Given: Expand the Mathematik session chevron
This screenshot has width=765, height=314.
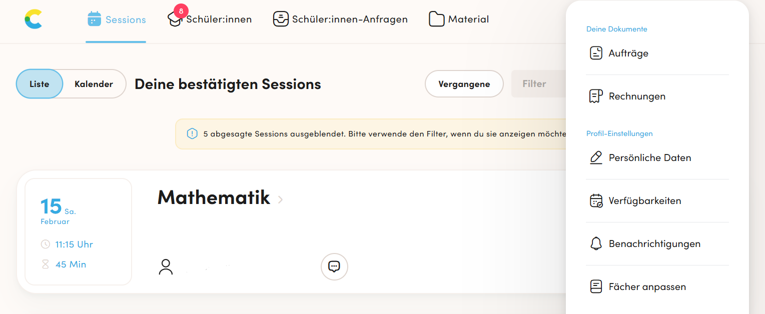Looking at the screenshot, I should click(x=280, y=199).
